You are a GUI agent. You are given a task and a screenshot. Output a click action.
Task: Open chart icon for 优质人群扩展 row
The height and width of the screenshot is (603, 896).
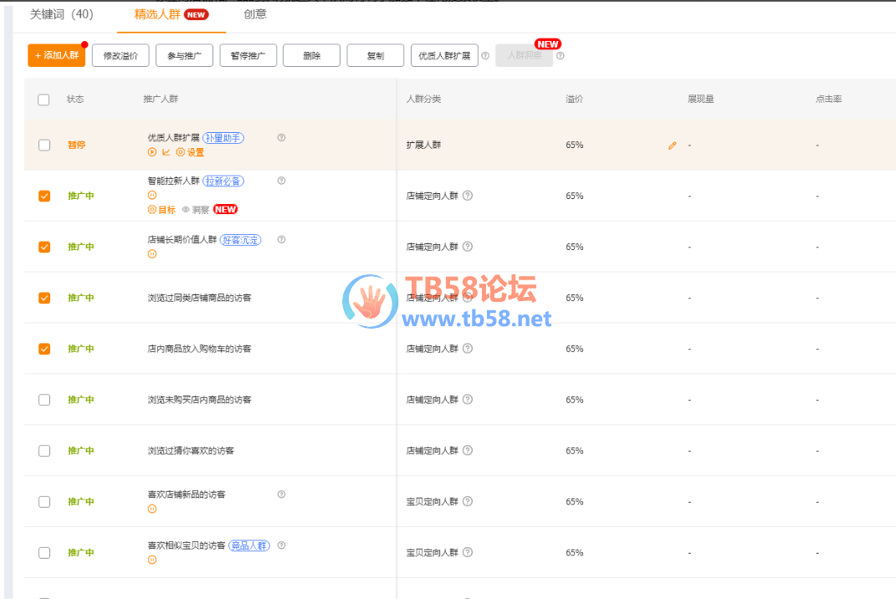click(166, 152)
